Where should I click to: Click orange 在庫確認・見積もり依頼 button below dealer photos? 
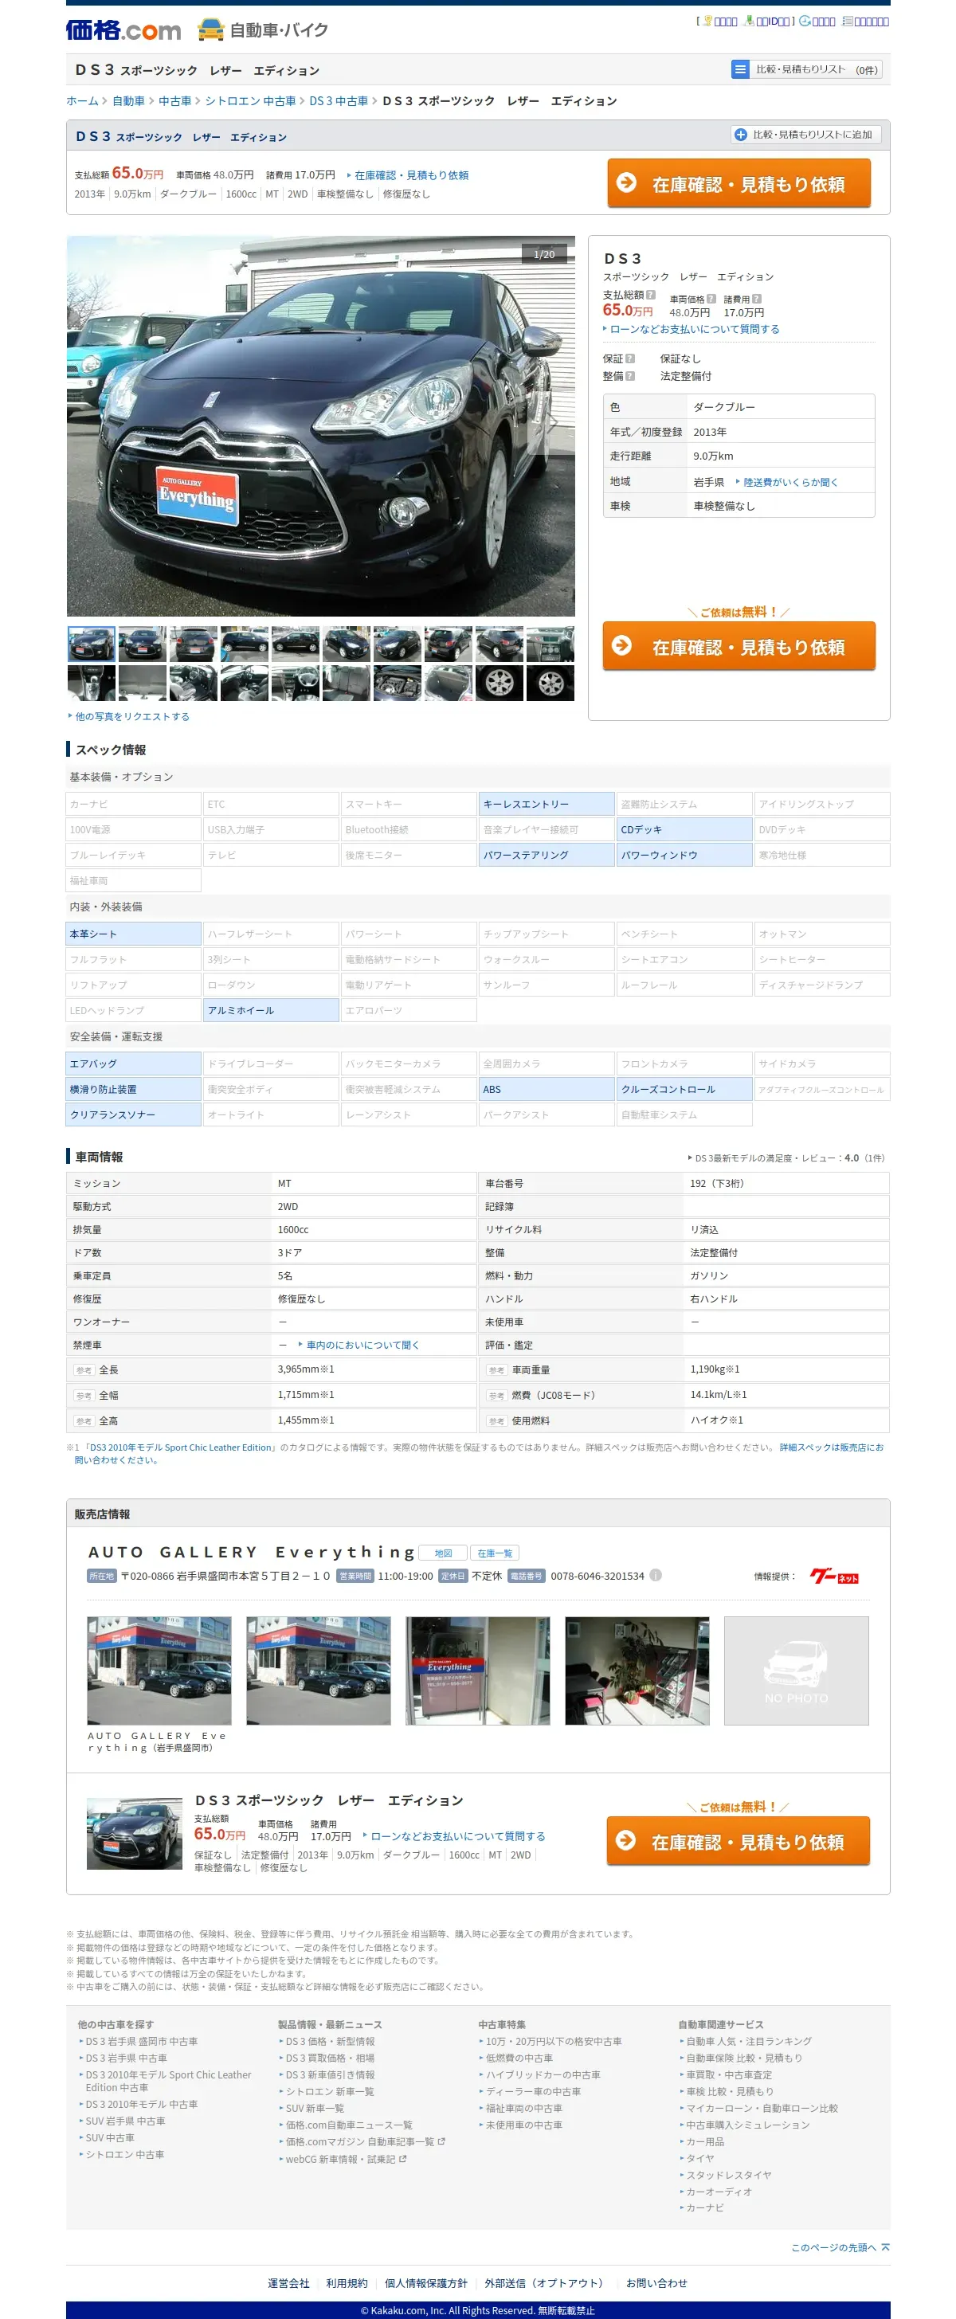point(739,1842)
